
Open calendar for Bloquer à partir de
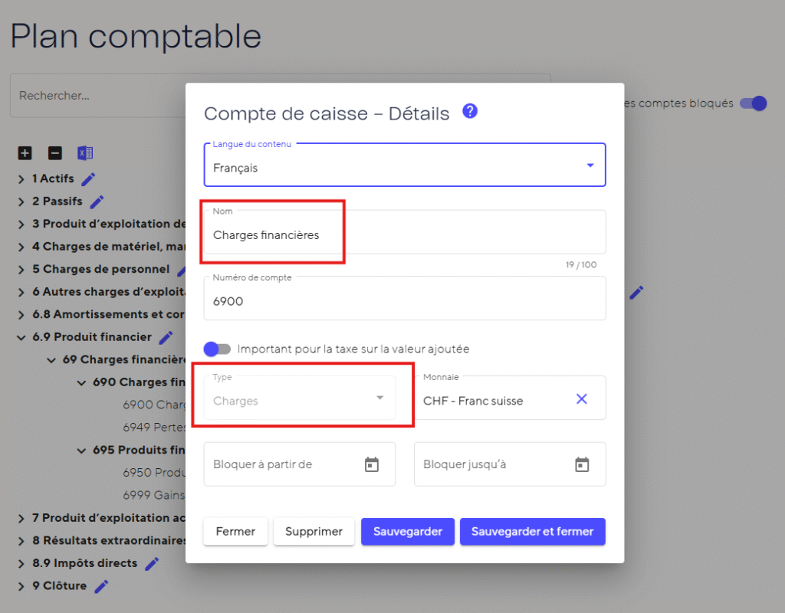[x=372, y=464]
